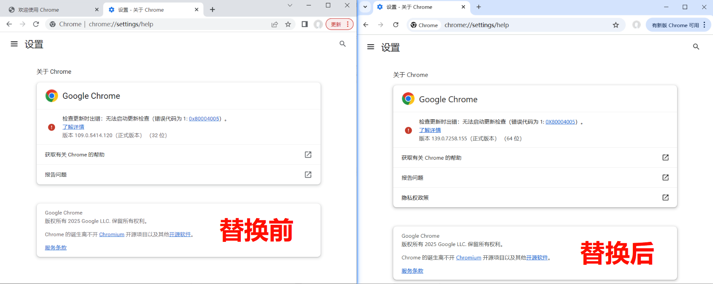Bookmark page with star in right window

[616, 25]
